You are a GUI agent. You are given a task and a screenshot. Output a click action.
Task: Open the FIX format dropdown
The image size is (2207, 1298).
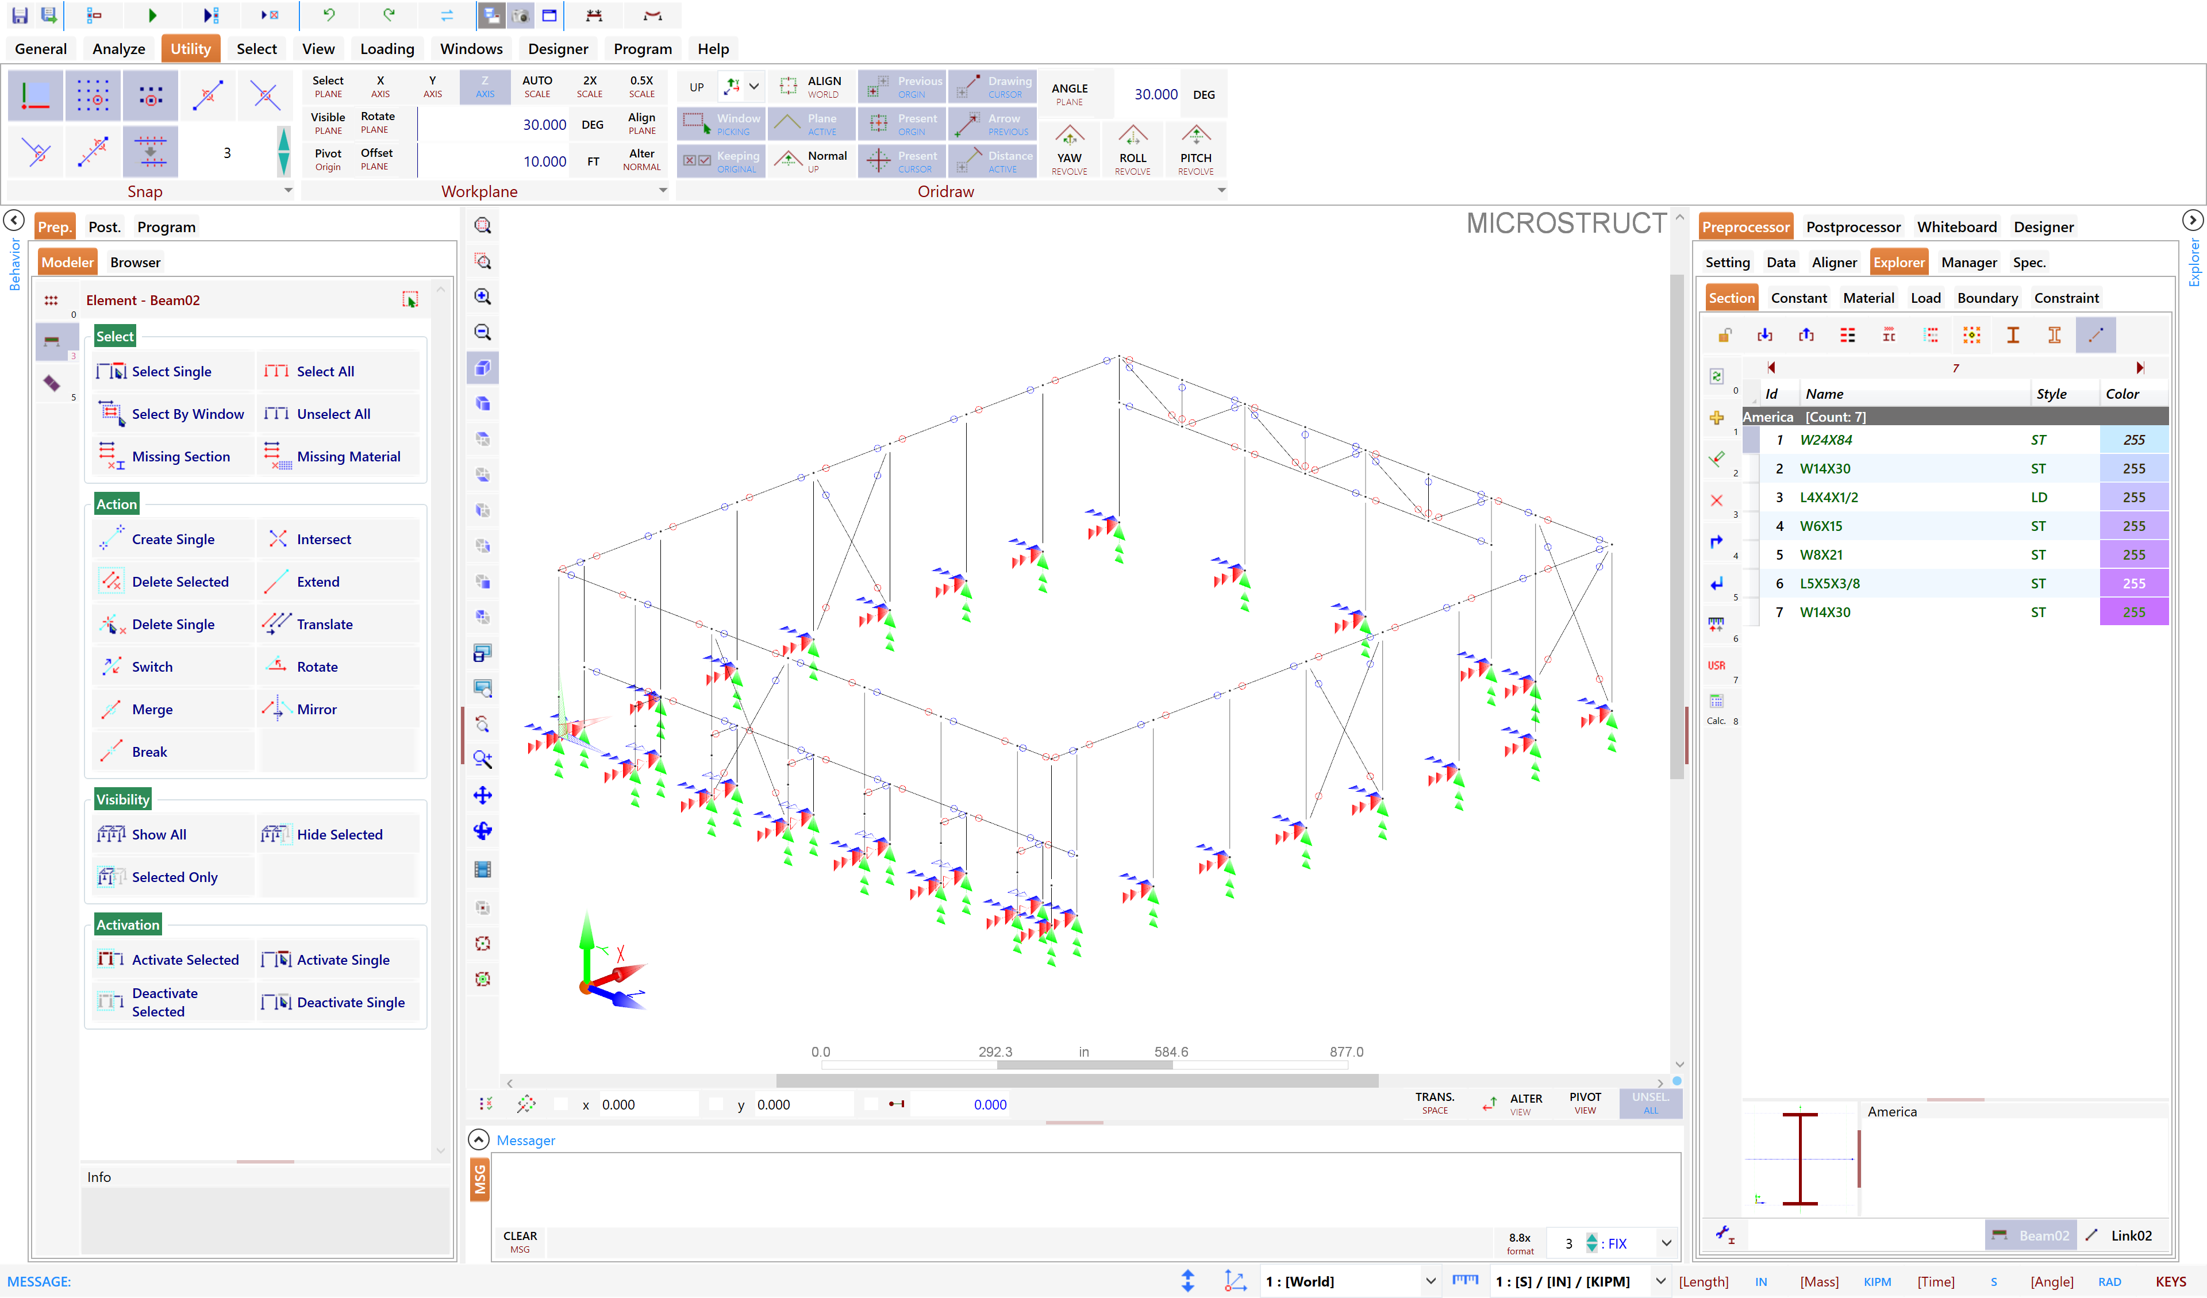click(x=1666, y=1243)
